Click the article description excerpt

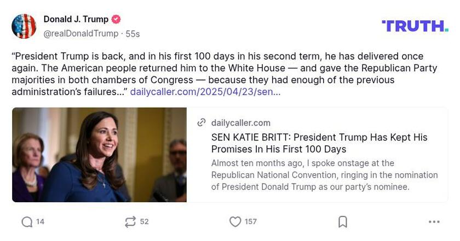click(324, 175)
